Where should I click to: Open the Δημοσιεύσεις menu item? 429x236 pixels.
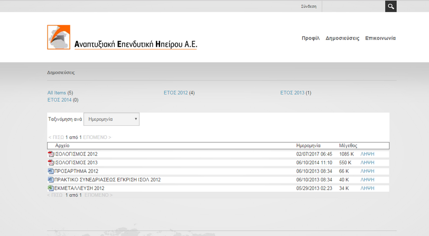click(342, 38)
